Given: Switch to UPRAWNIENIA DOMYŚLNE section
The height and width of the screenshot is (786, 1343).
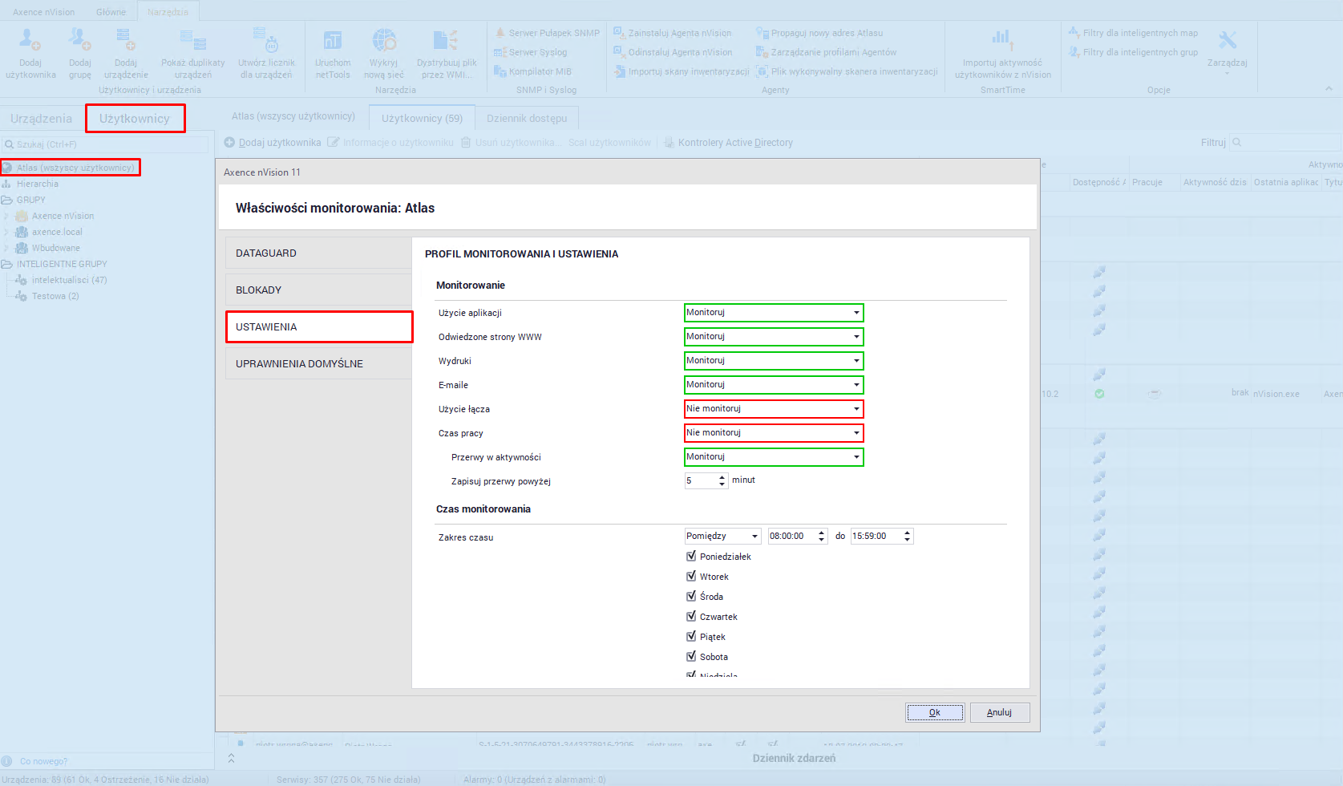Looking at the screenshot, I should (x=318, y=364).
